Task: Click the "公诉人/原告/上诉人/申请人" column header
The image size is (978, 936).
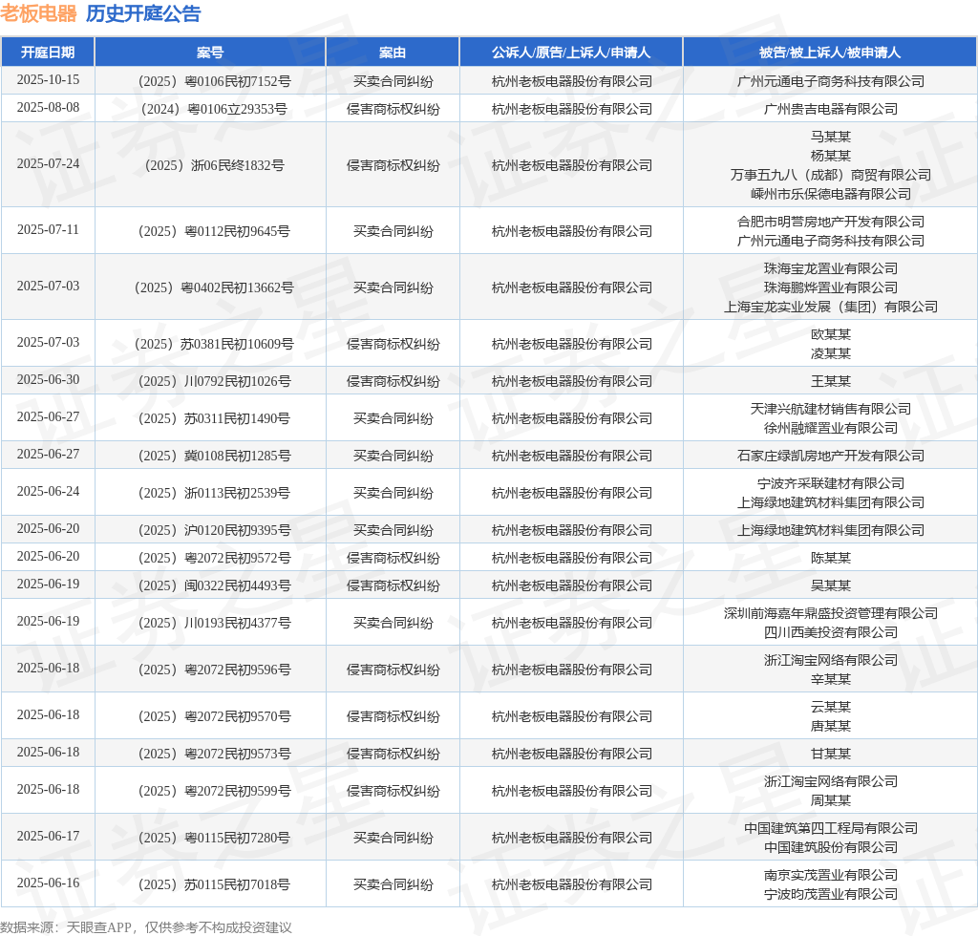Action: (x=571, y=53)
